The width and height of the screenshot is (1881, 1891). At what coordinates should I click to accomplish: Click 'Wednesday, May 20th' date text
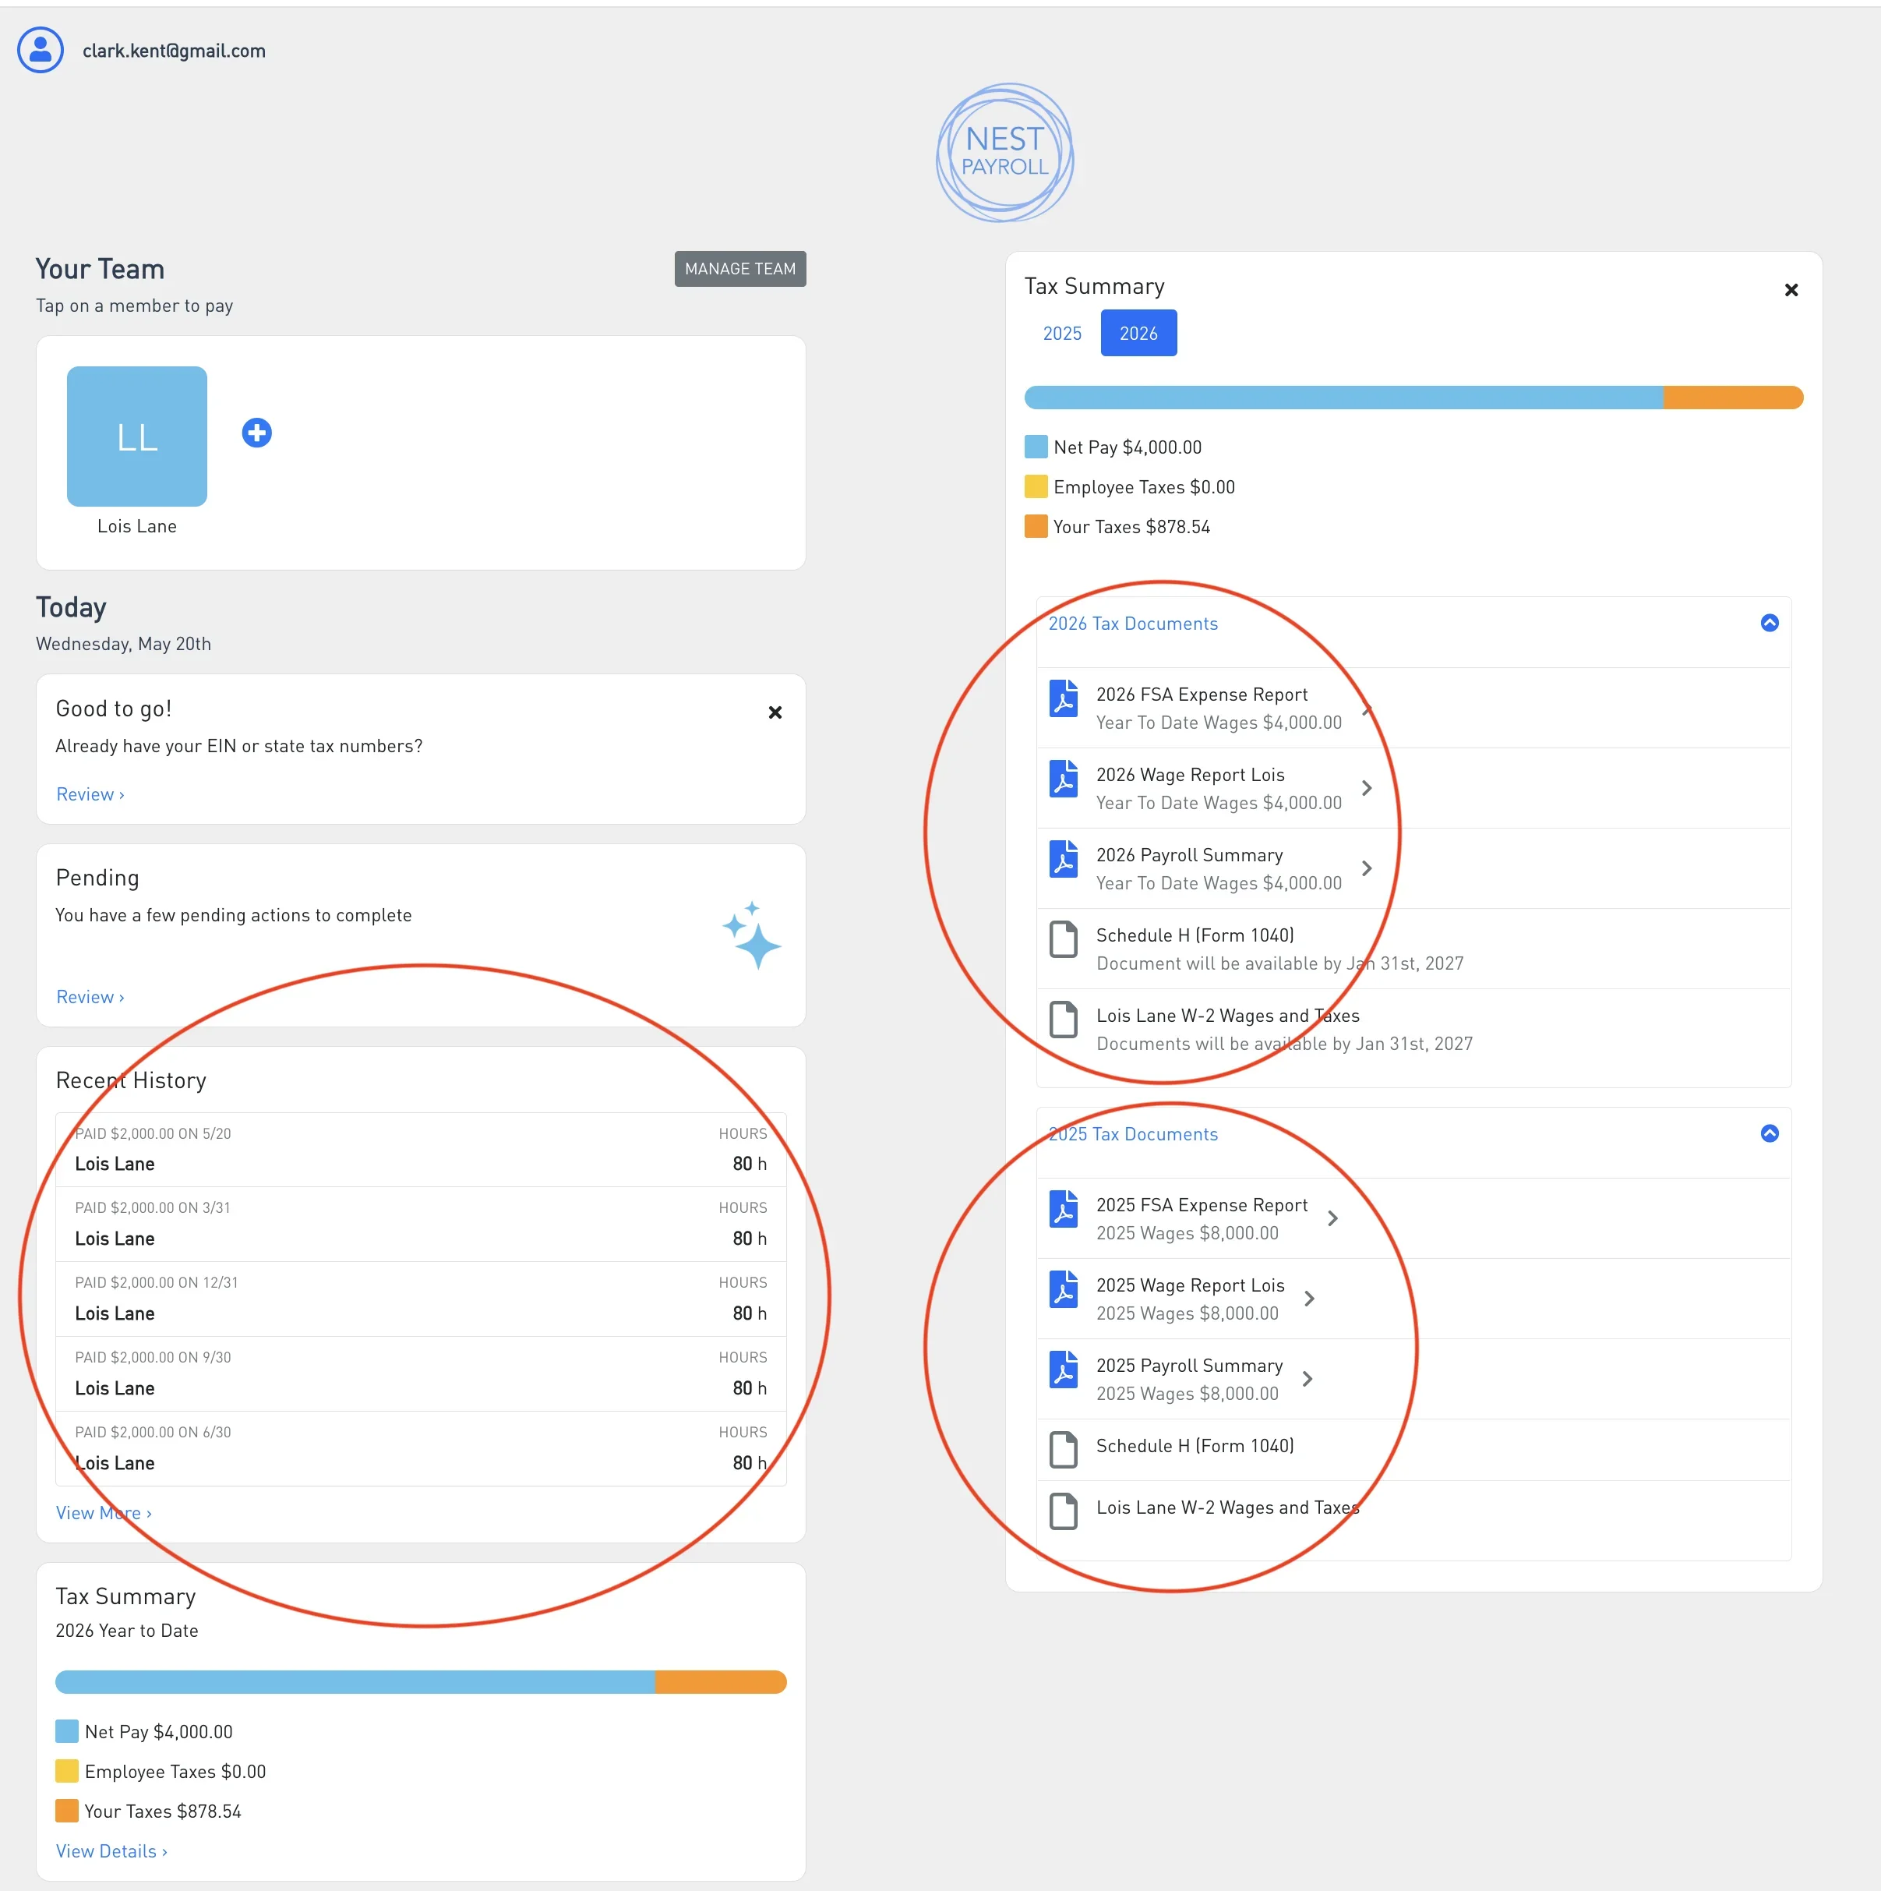tap(123, 644)
